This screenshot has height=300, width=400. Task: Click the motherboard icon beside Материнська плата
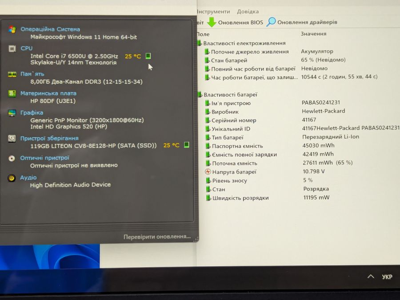[x=12, y=94]
